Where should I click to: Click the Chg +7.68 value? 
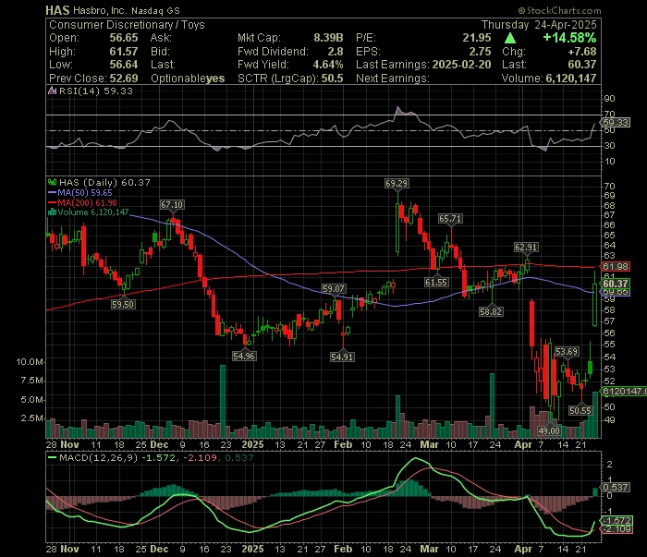[582, 52]
